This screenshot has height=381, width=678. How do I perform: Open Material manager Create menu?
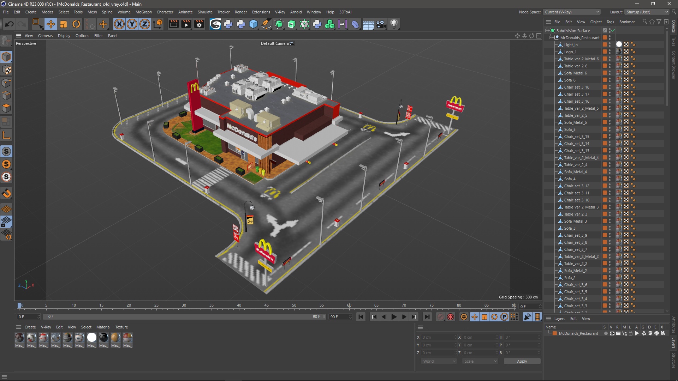point(30,327)
